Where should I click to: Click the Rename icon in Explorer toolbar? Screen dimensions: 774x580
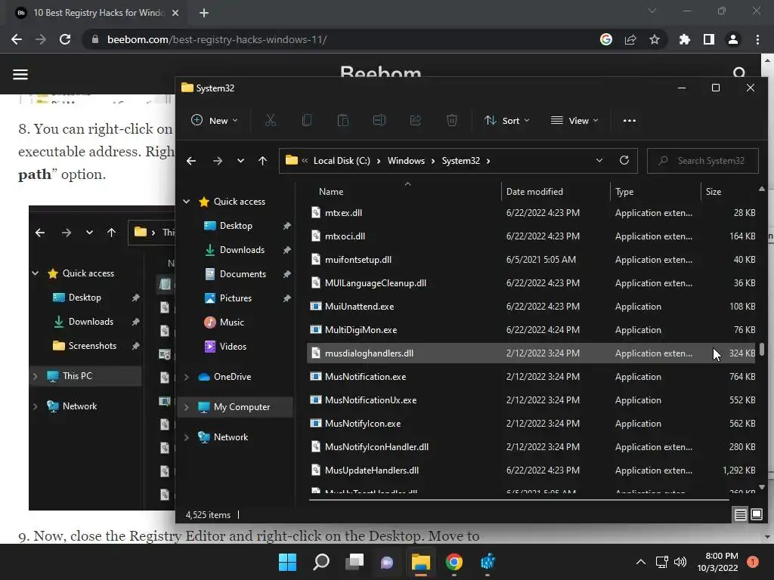pos(379,120)
